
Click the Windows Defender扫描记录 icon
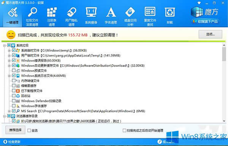18,101
